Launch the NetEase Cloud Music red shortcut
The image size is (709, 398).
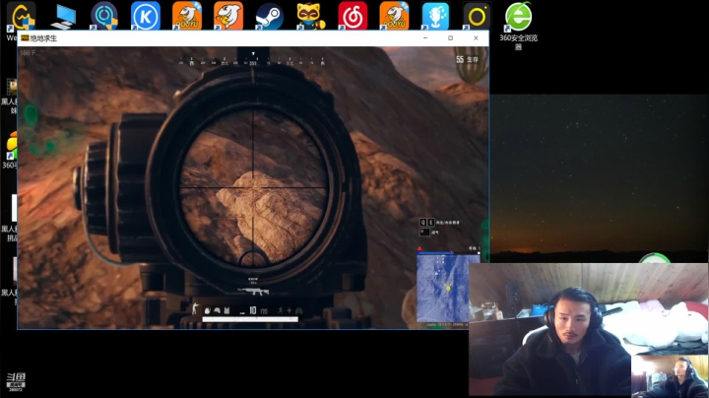point(353,16)
